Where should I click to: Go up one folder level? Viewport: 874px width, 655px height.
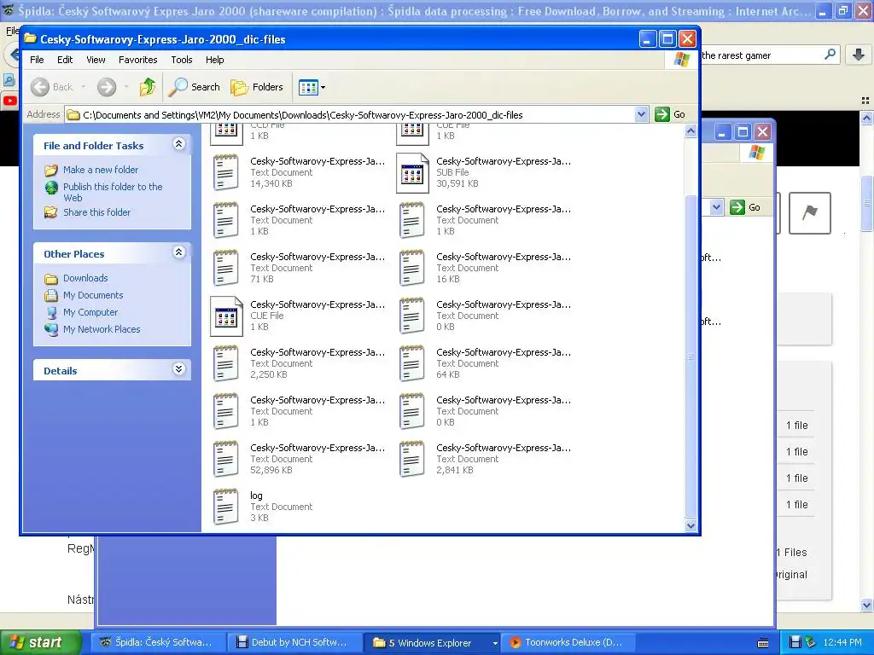148,87
